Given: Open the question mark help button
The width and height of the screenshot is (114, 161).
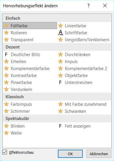Looking at the screenshot, I should click(x=89, y=6).
